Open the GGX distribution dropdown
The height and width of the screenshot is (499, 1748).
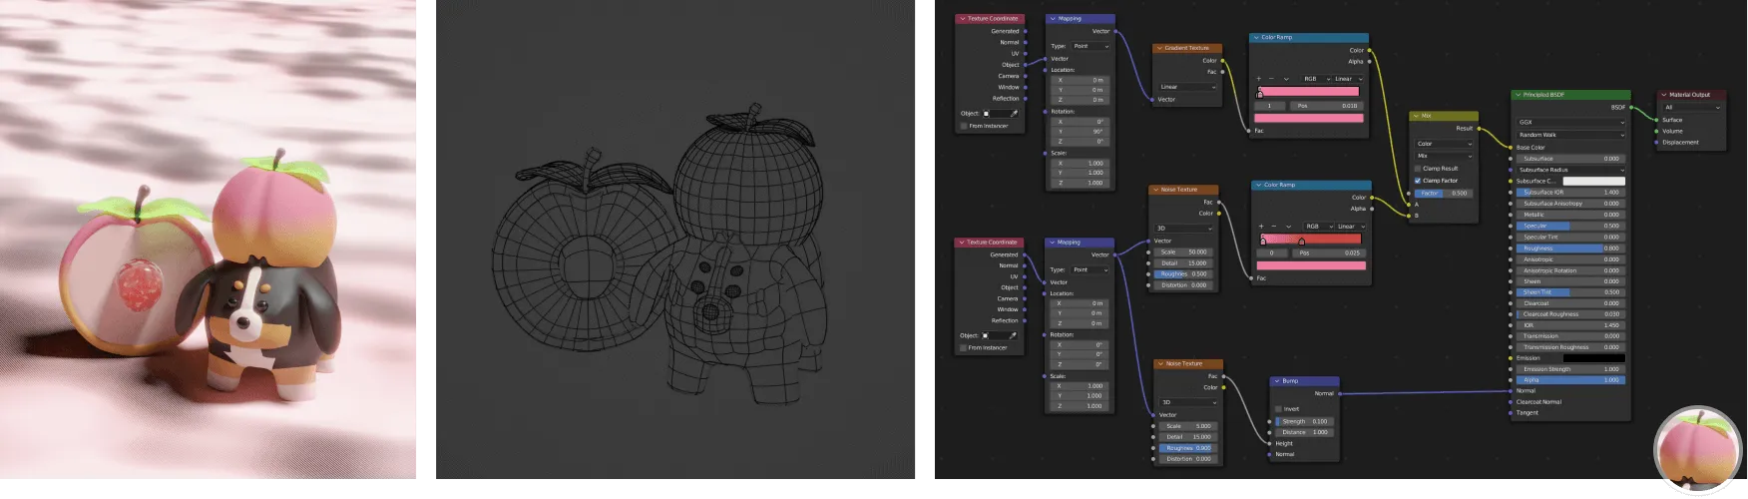[1570, 123]
